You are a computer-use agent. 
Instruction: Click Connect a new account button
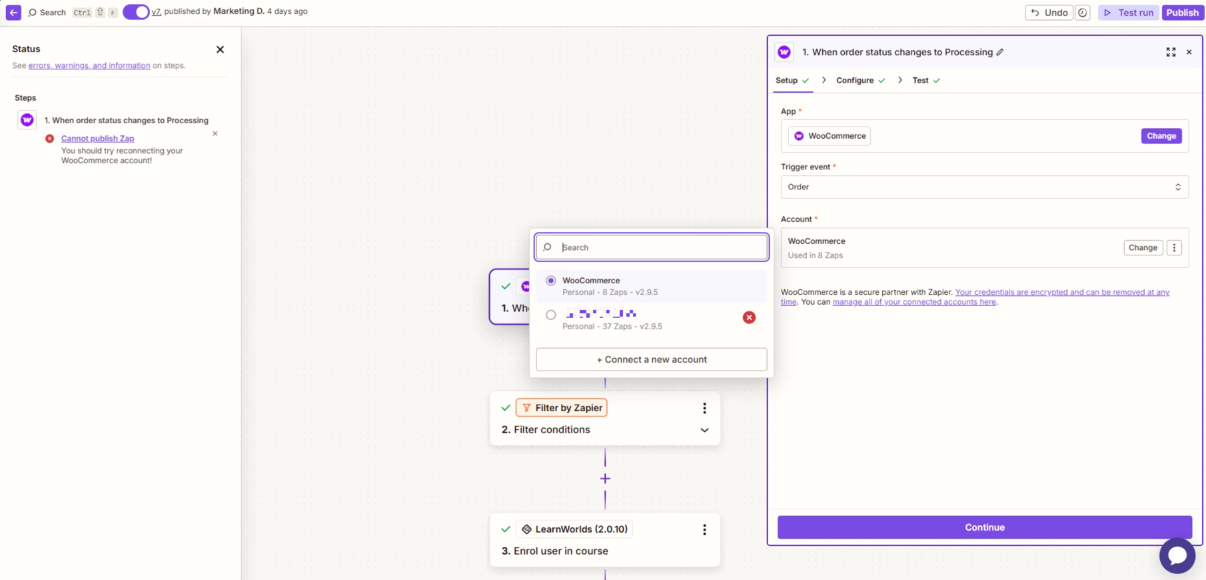click(x=651, y=359)
